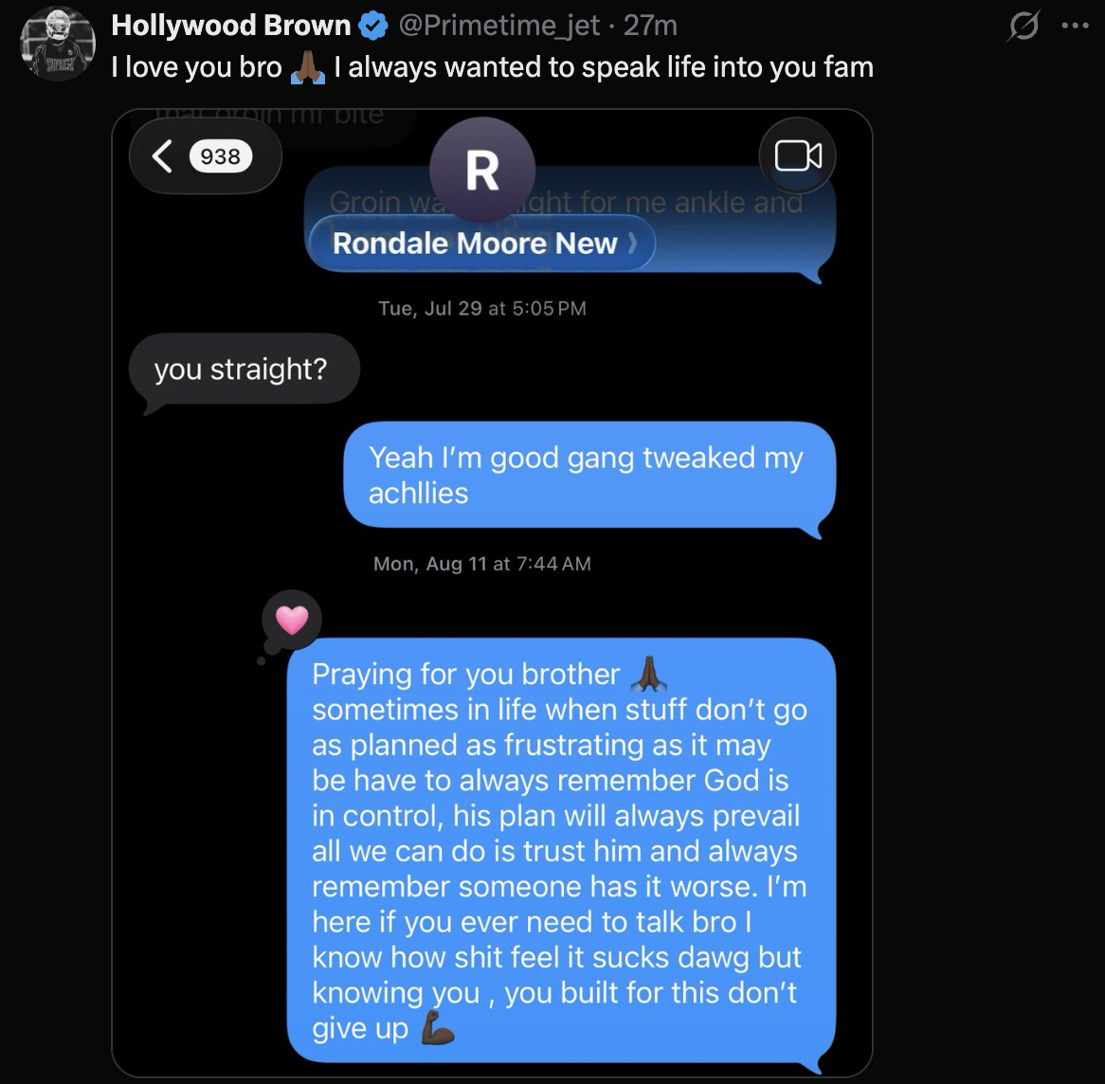Click the flexed bicep emoji
This screenshot has height=1084, width=1105.
click(436, 1029)
